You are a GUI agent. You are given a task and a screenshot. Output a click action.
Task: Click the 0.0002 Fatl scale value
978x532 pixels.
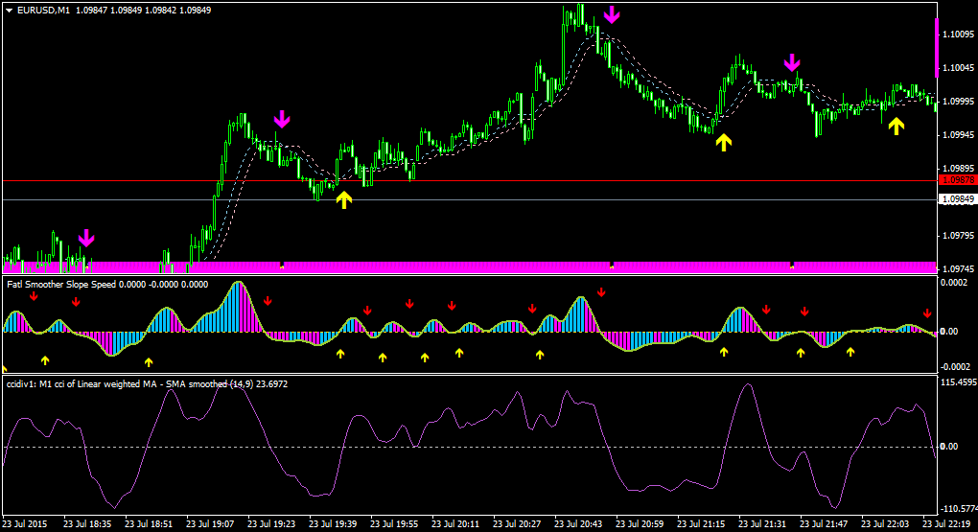click(955, 283)
